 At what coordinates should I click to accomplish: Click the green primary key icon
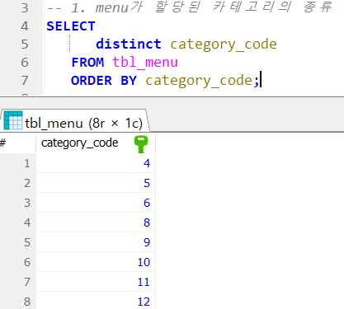141,144
